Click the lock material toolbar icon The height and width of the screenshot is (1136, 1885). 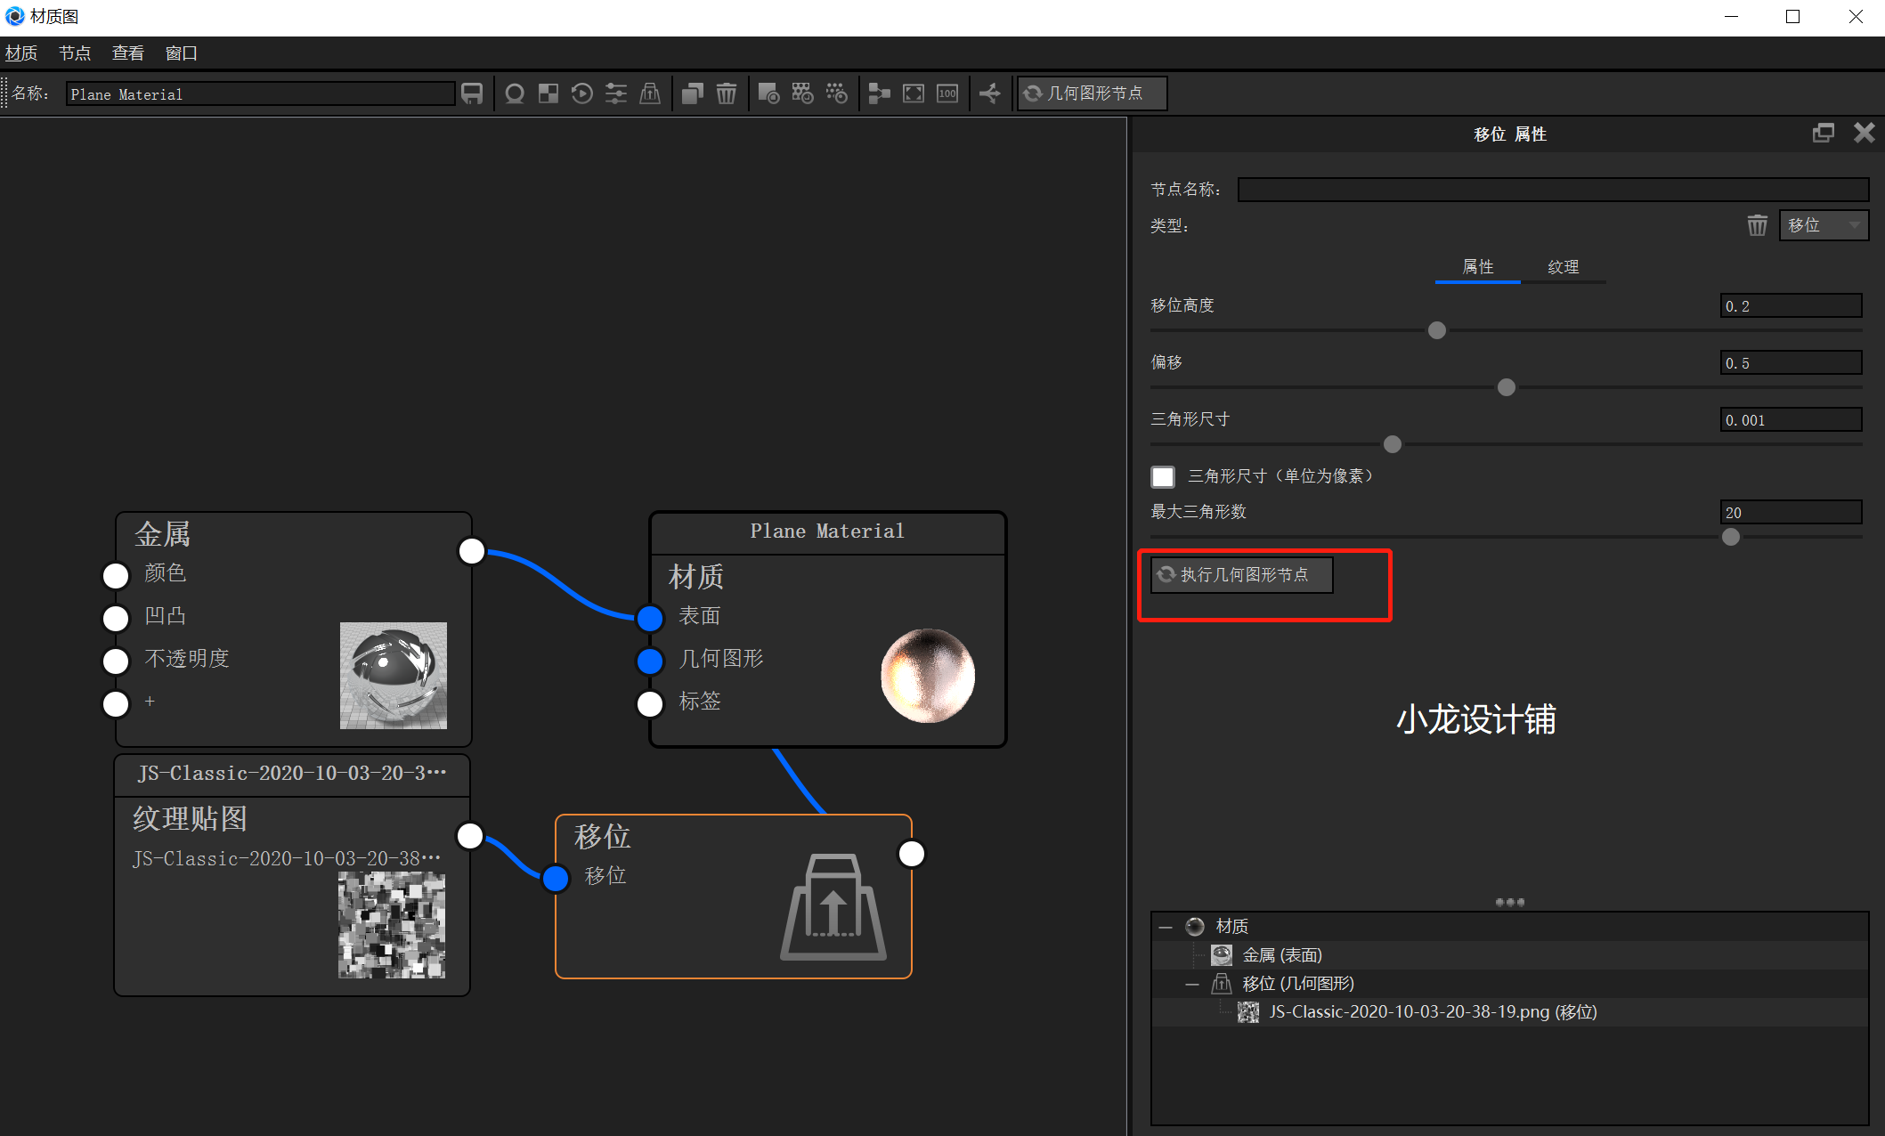coord(650,93)
